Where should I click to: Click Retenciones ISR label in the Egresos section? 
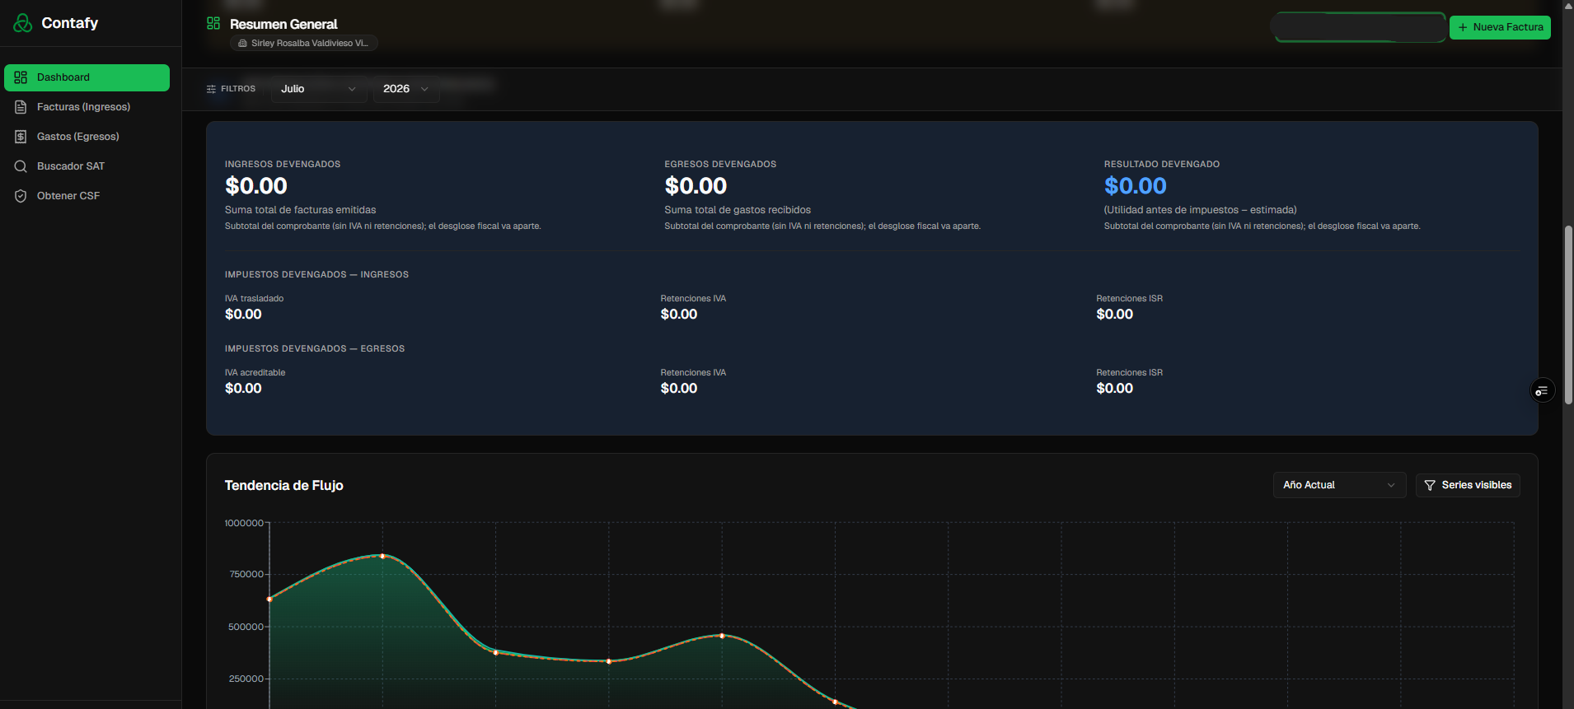click(x=1129, y=372)
